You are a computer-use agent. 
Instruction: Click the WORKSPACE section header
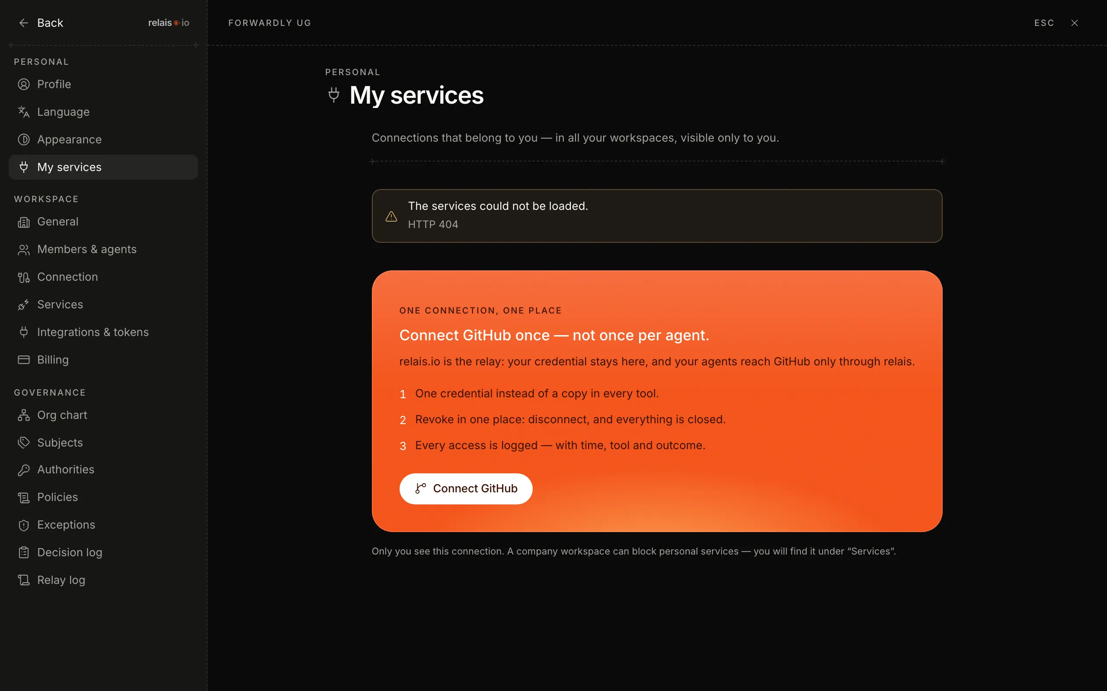[46, 199]
